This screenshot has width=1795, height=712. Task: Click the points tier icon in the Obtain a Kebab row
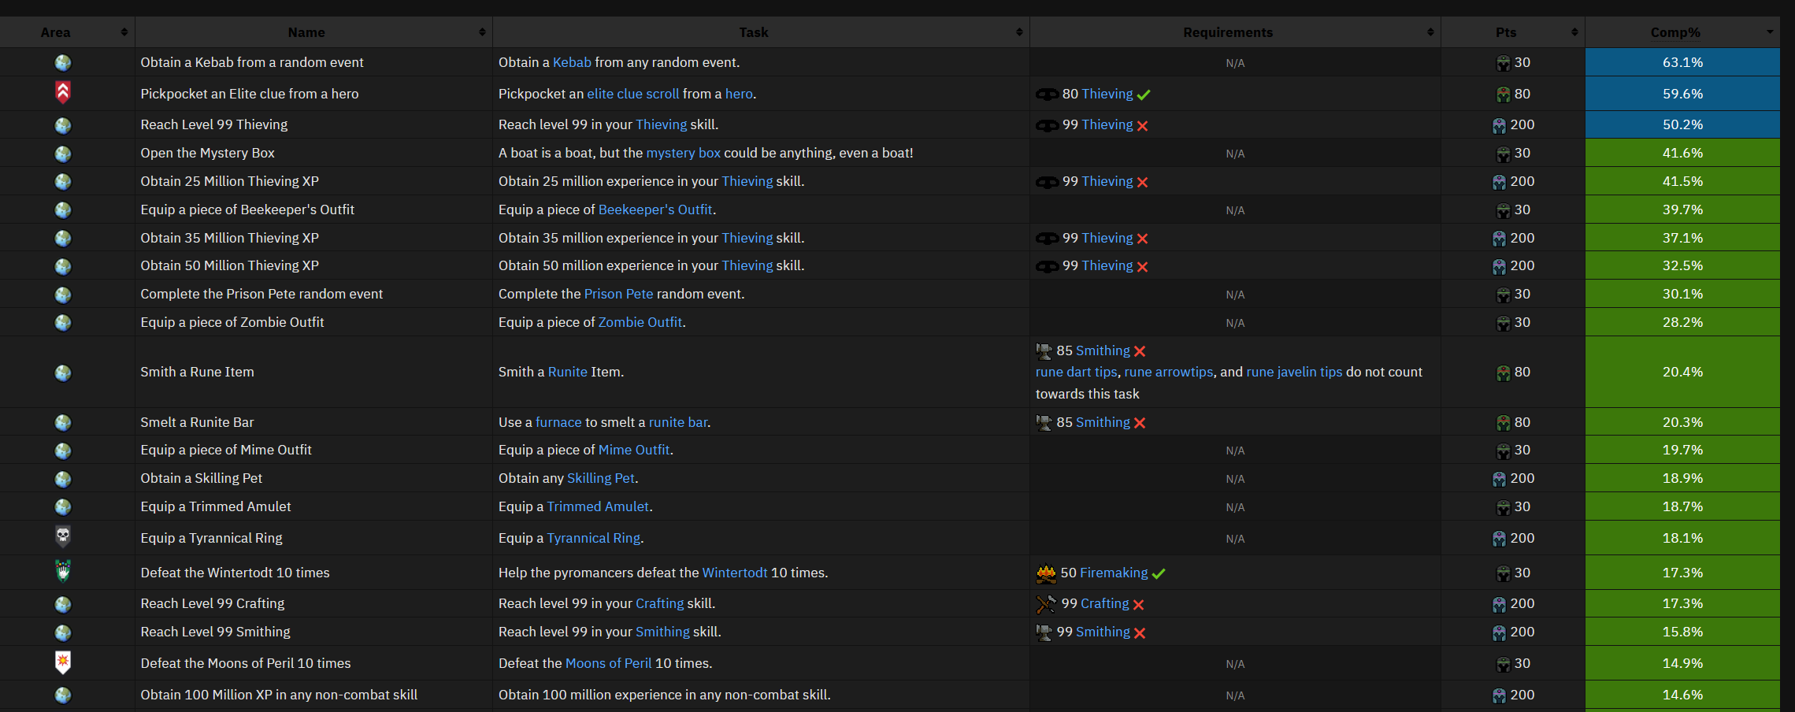[x=1503, y=63]
